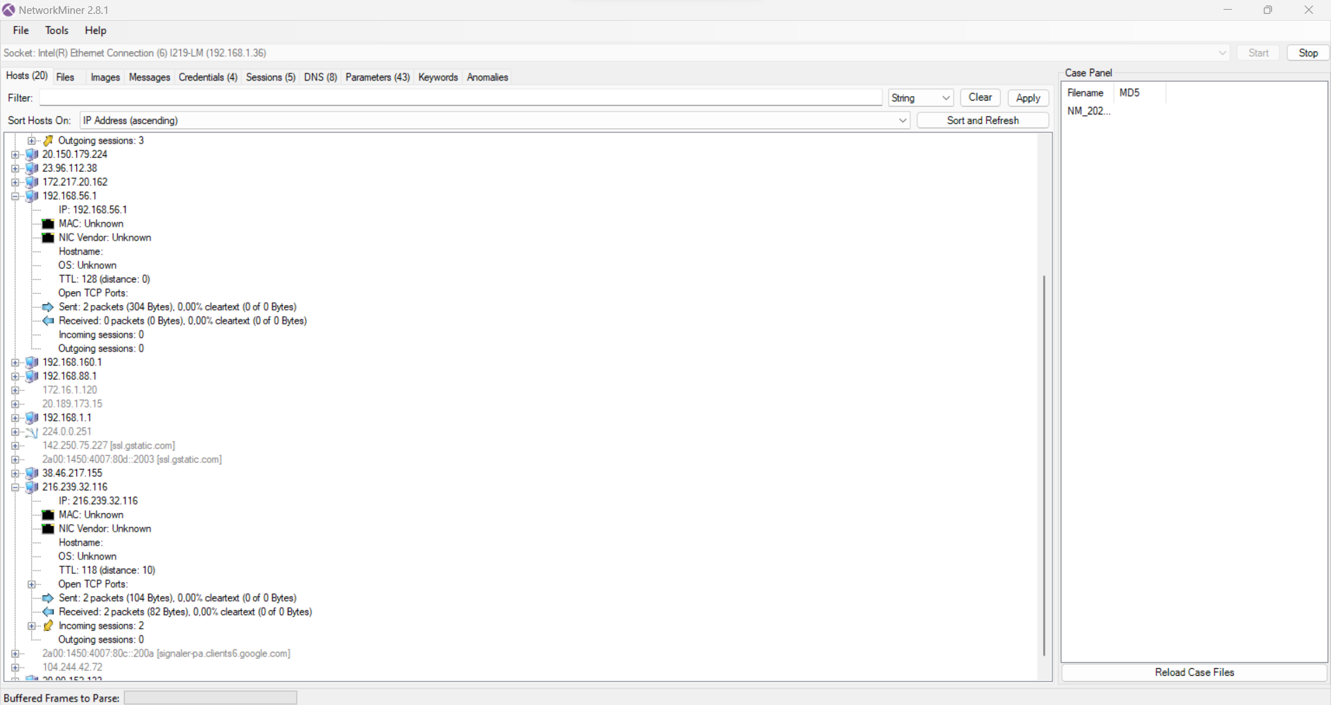The width and height of the screenshot is (1331, 705).
Task: Click the Outgoing sessions: 3 icon
Action: tap(48, 141)
